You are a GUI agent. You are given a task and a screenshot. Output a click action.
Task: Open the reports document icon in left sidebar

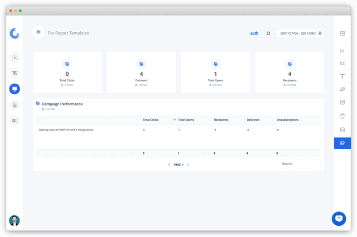point(15,105)
